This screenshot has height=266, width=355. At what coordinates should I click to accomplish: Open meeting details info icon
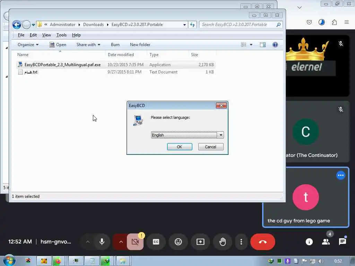tap(309, 242)
